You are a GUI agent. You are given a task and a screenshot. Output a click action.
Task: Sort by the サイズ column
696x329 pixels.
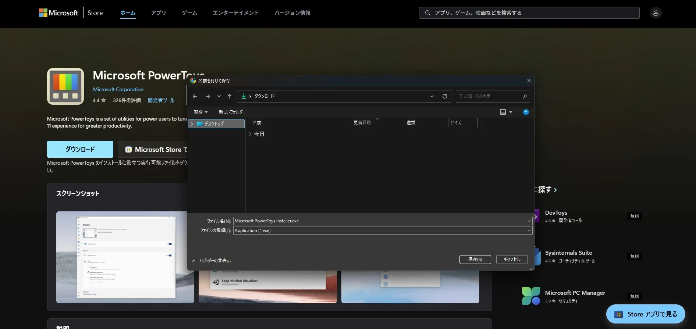(456, 123)
